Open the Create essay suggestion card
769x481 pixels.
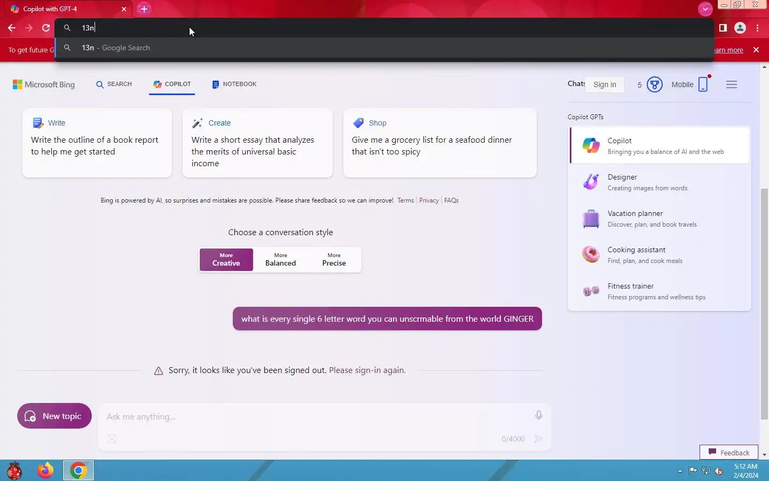coord(257,143)
